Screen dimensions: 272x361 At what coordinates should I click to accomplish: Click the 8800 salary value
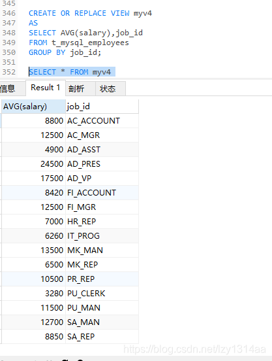33,120
